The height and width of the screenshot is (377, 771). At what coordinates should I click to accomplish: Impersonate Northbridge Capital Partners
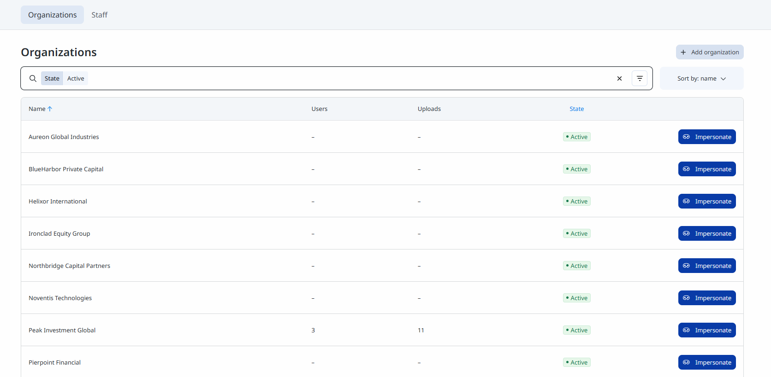pos(707,266)
